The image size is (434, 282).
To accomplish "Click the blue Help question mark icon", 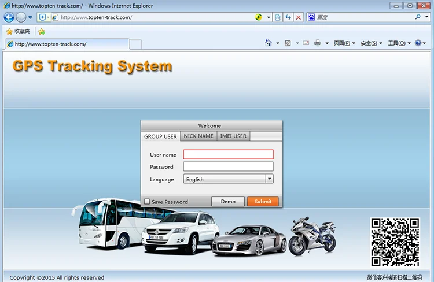I will click(x=418, y=43).
